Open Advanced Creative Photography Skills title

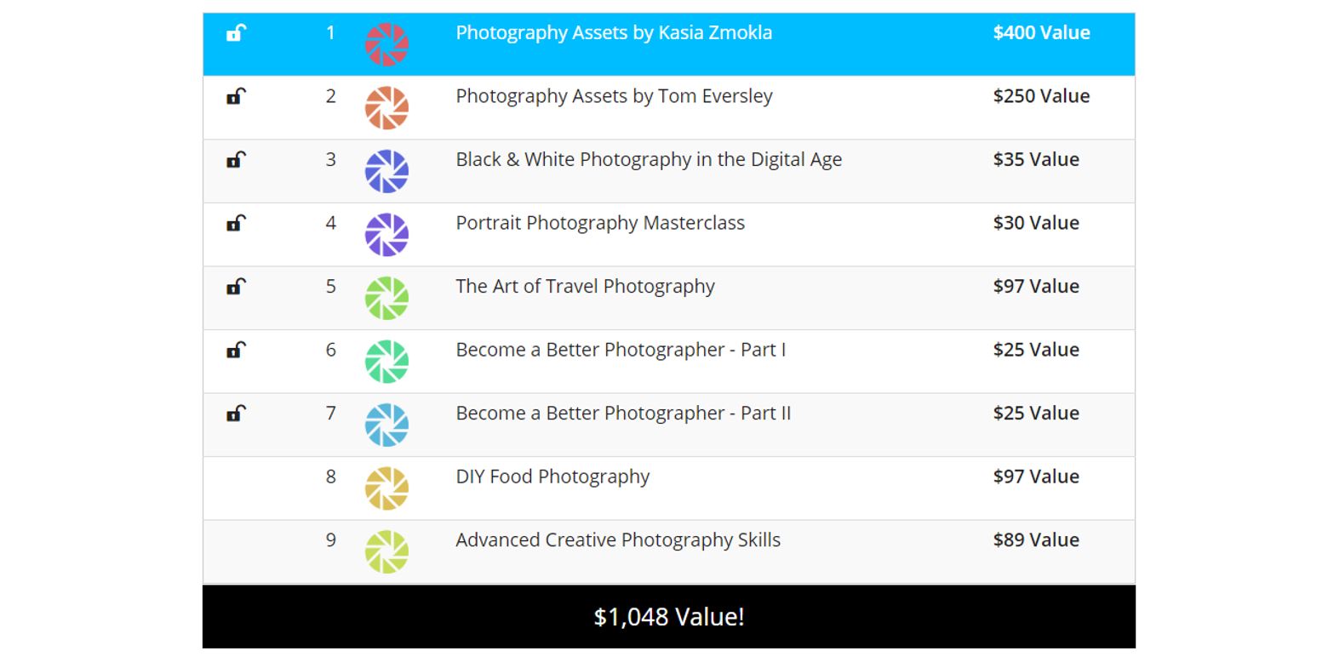pyautogui.click(x=618, y=540)
